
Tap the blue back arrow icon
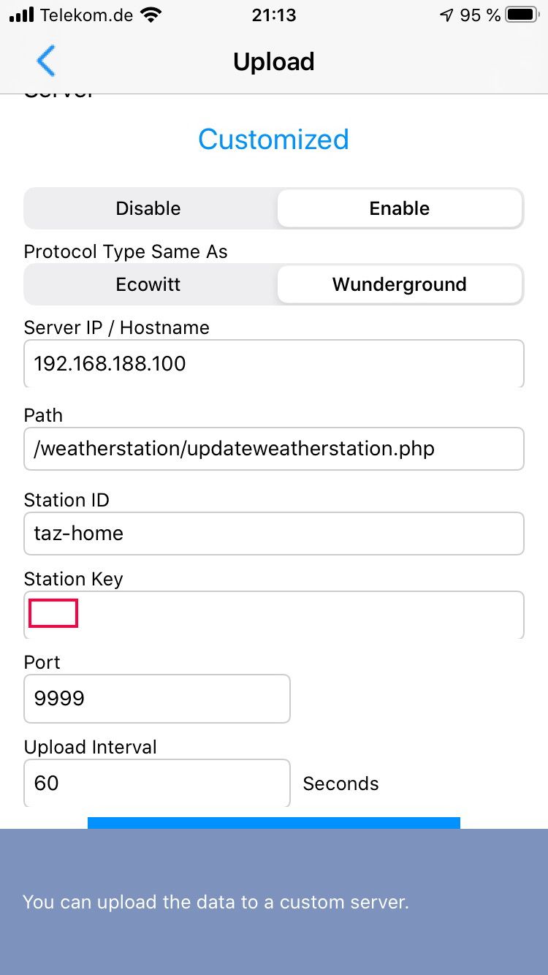(x=45, y=61)
